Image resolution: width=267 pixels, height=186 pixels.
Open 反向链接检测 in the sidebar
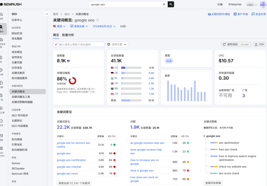[x=19, y=150]
